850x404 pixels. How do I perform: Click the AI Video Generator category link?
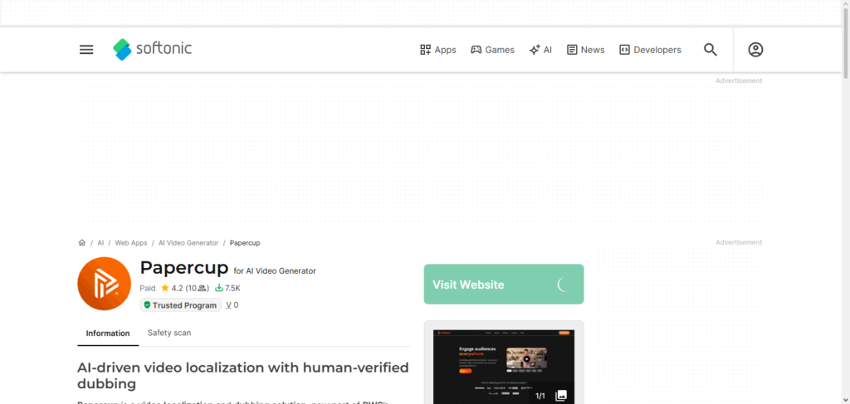point(279,270)
